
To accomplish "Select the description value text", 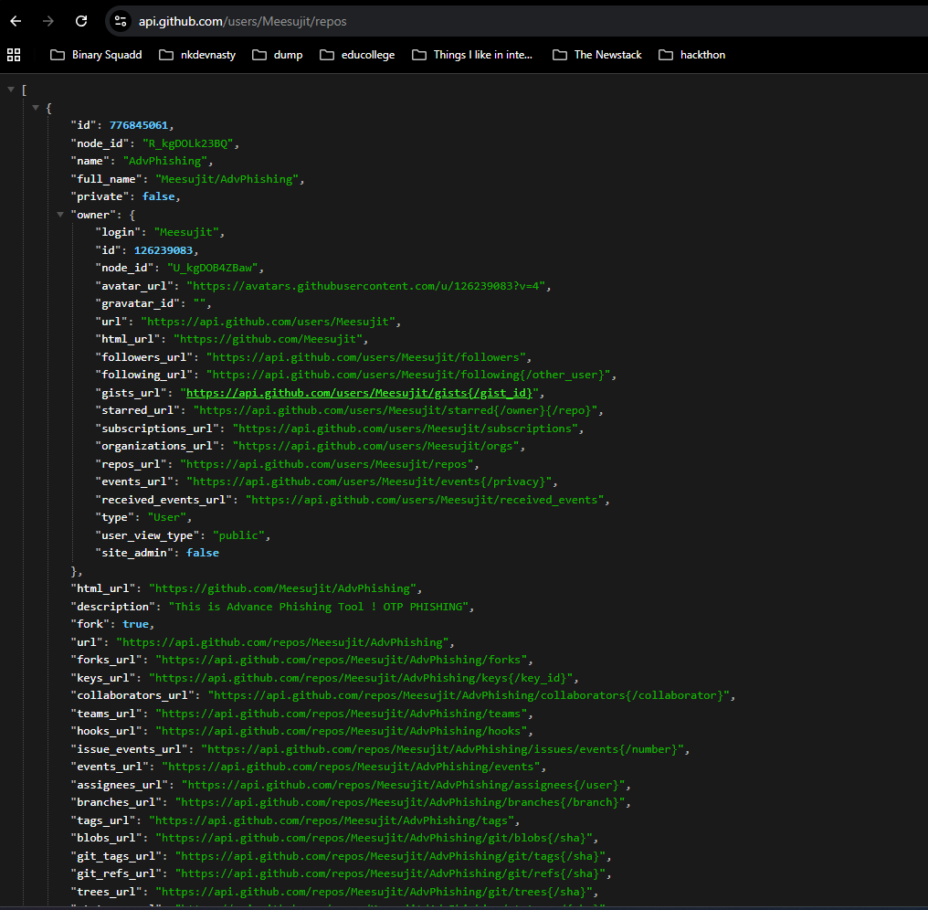I will (319, 607).
